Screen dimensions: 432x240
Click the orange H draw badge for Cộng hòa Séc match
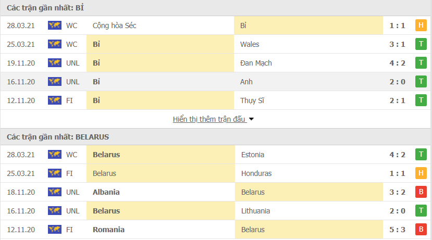pos(421,26)
